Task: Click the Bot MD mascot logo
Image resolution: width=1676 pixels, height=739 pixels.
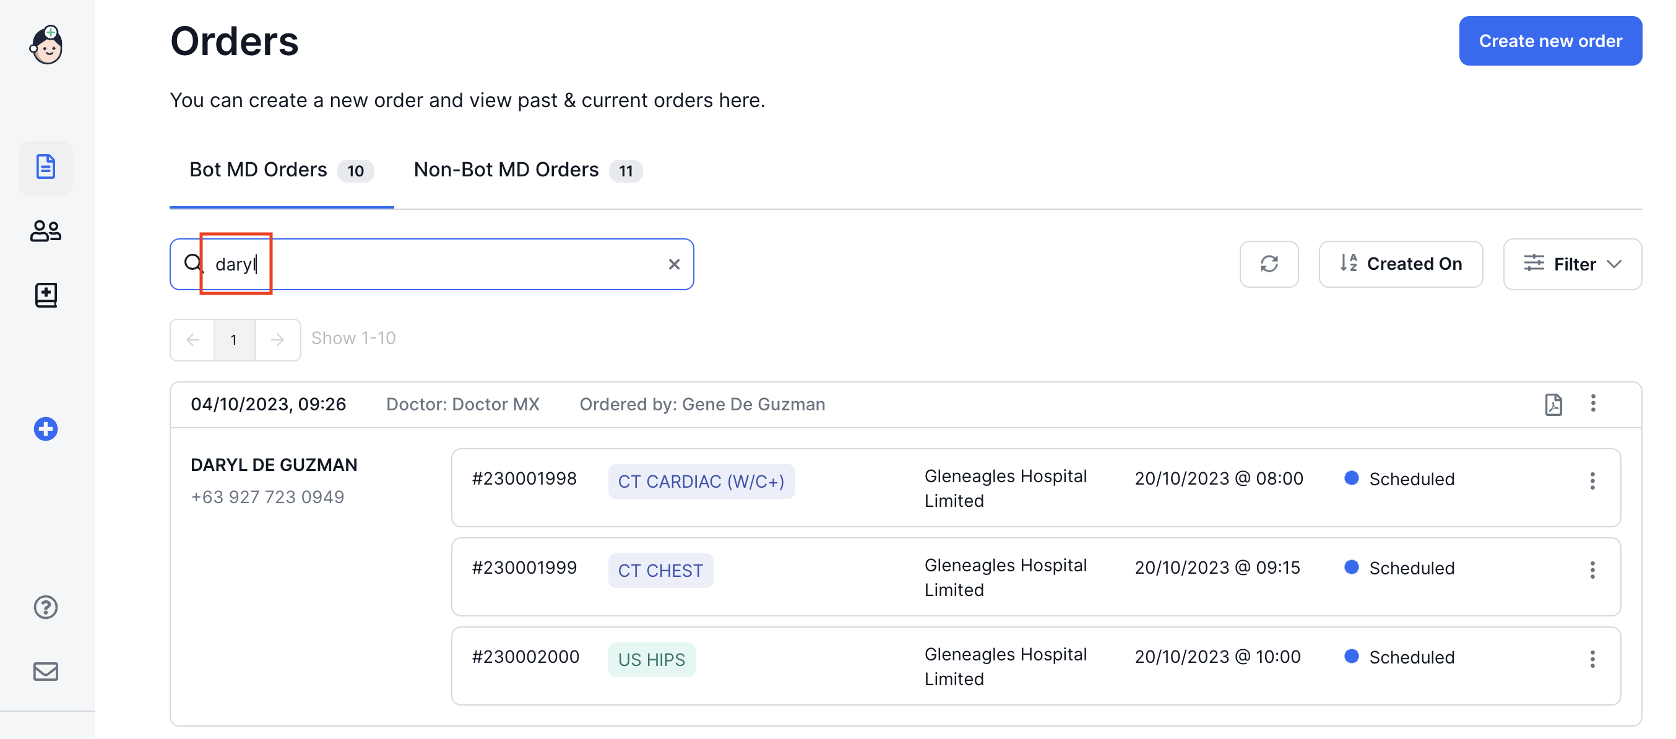Action: pyautogui.click(x=46, y=45)
